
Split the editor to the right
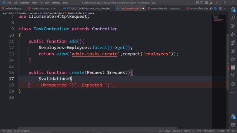tap(220, 8)
